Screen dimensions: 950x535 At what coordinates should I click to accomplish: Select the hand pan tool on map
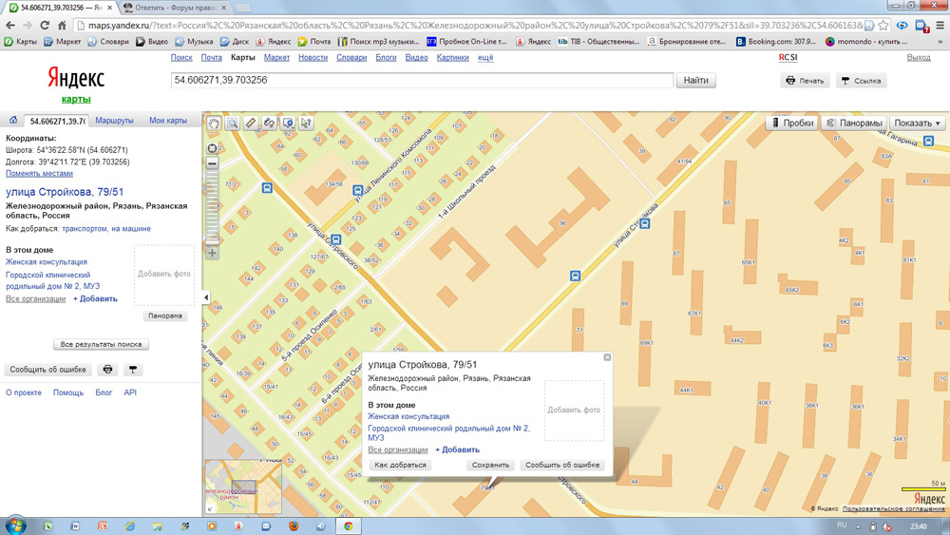(215, 124)
